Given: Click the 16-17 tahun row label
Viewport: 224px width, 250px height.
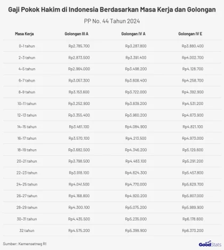Looking at the screenshot, I should [27, 138].
